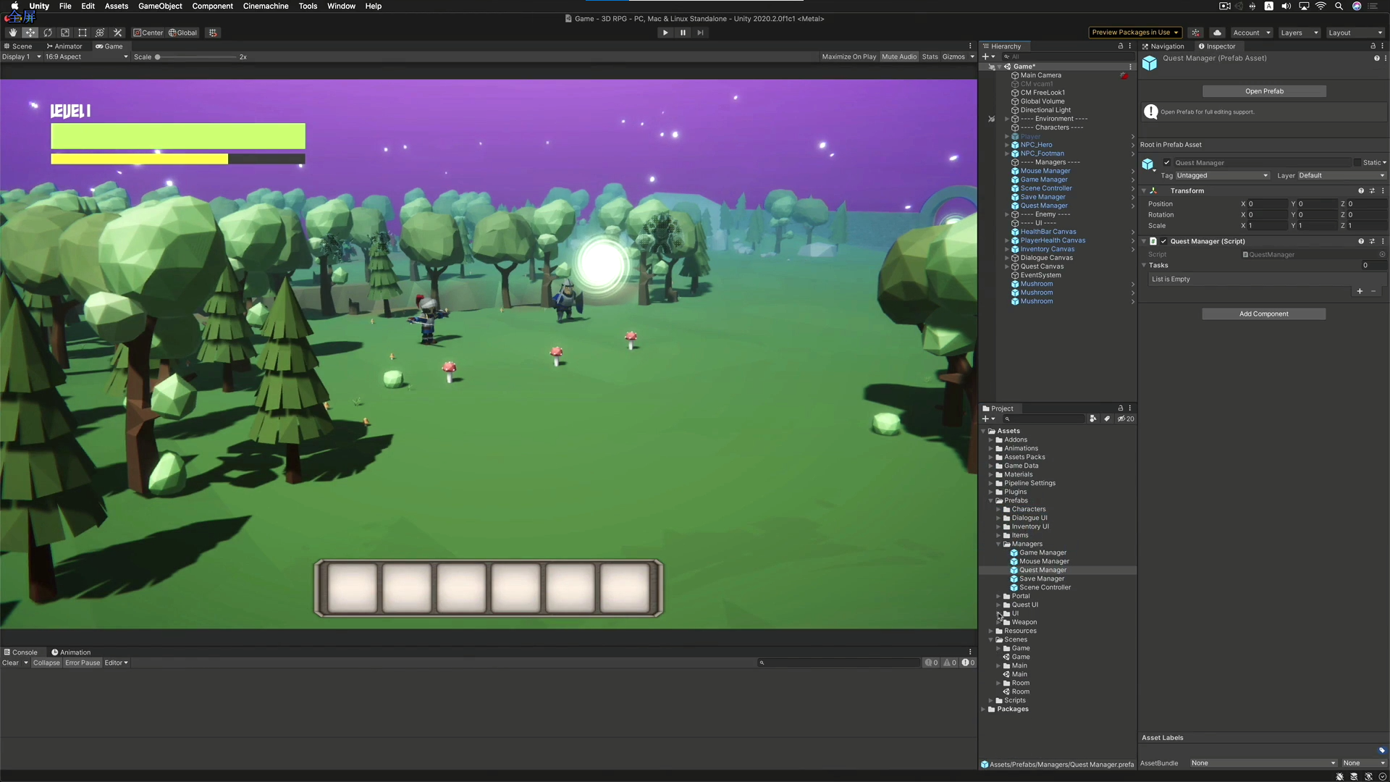The image size is (1390, 782).
Task: Toggle Quest Manager active checkbox
Action: (x=1167, y=163)
